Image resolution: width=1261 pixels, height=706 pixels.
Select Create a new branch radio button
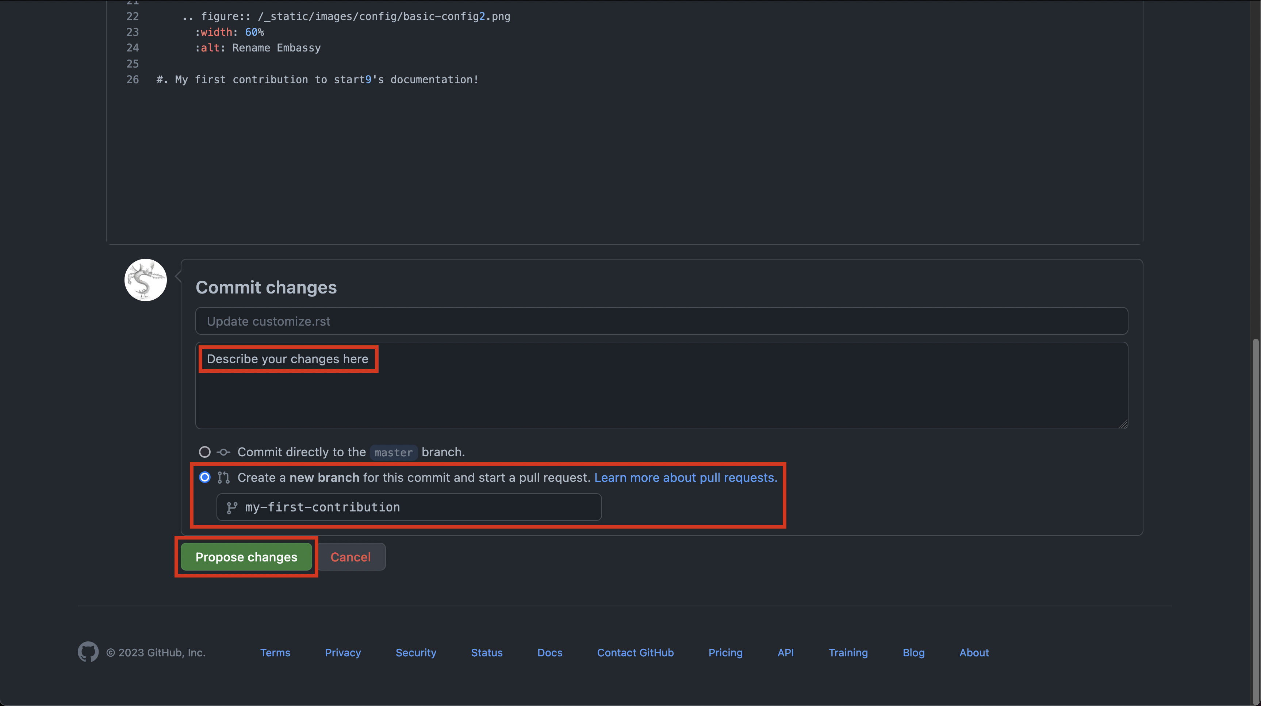click(204, 477)
